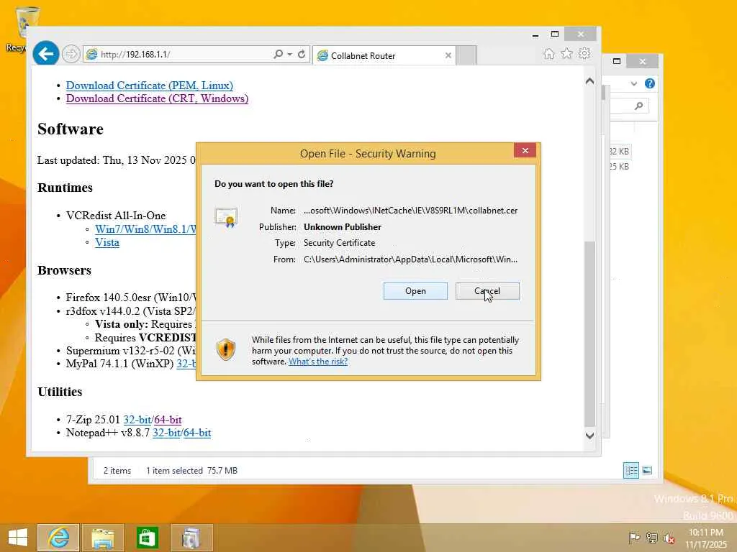Open the Win7/Win8/Win8.1 VCRedist link

point(145,229)
